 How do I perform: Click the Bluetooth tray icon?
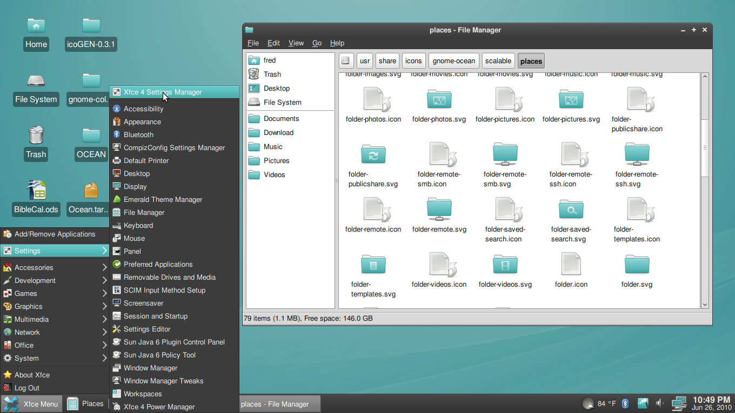pos(625,403)
